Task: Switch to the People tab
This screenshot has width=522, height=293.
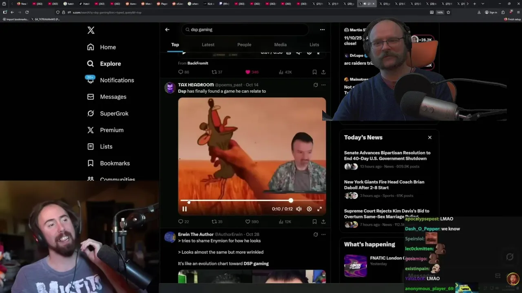Action: (244, 45)
